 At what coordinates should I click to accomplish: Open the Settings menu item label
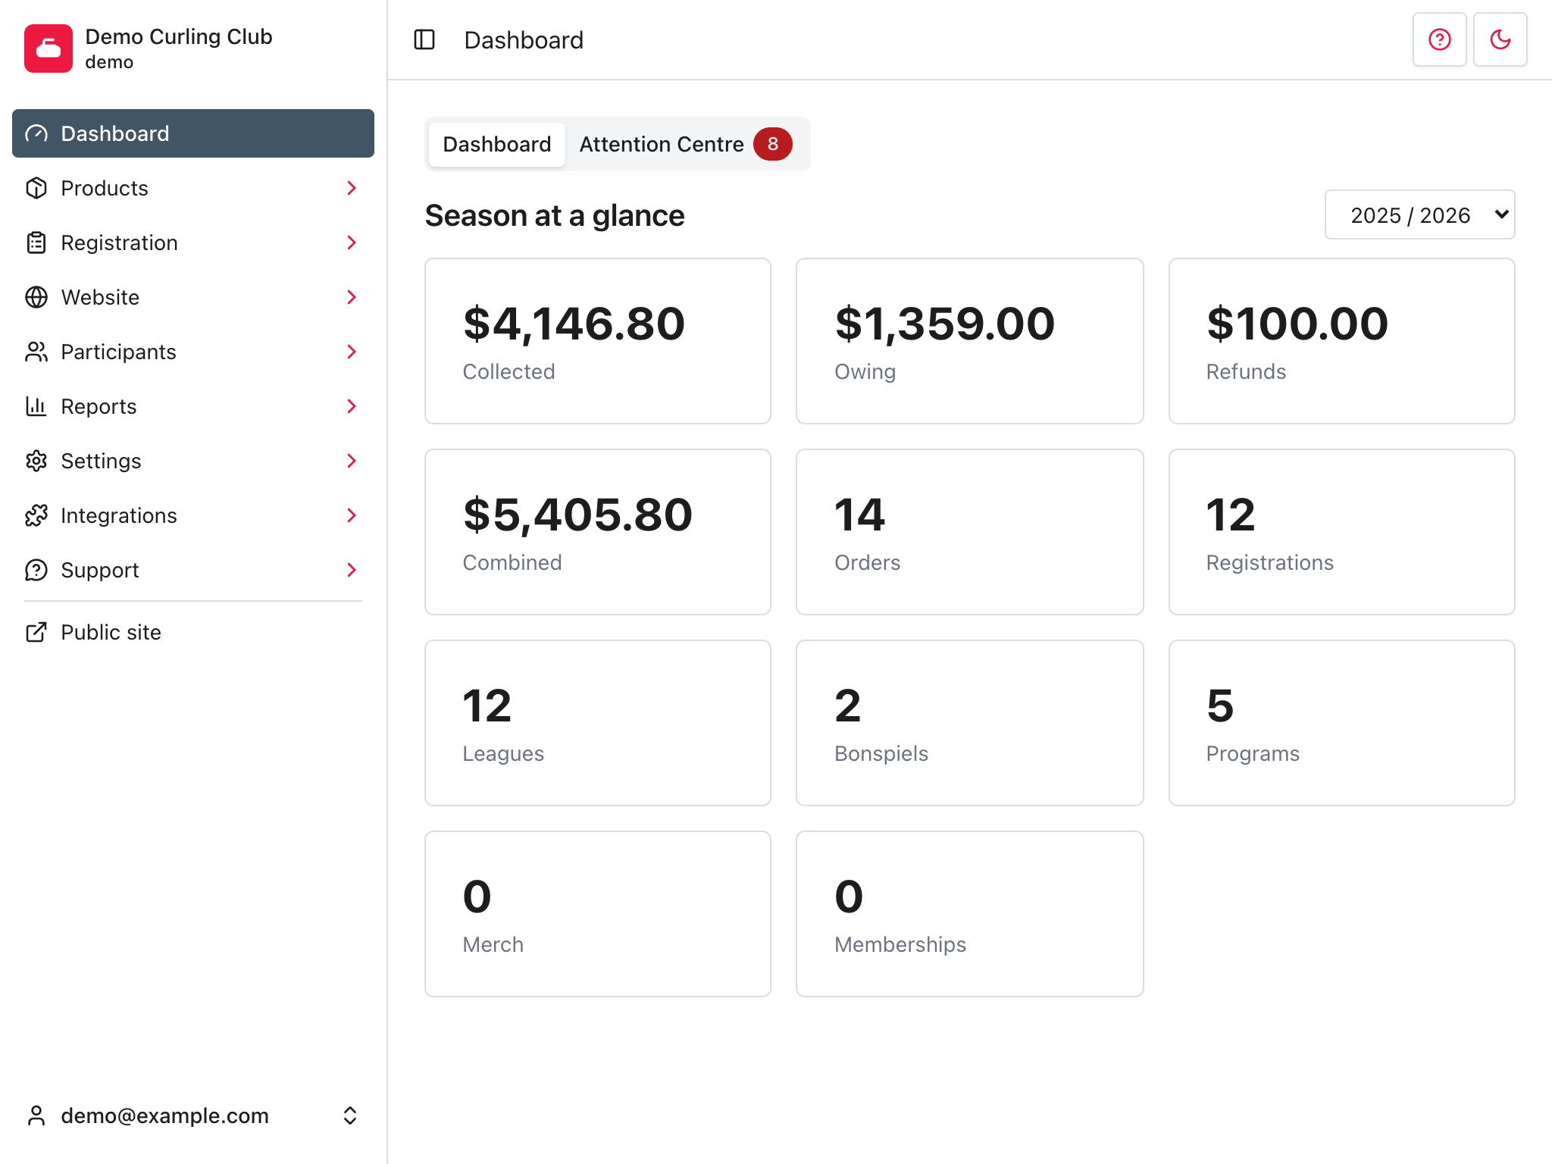pos(101,461)
